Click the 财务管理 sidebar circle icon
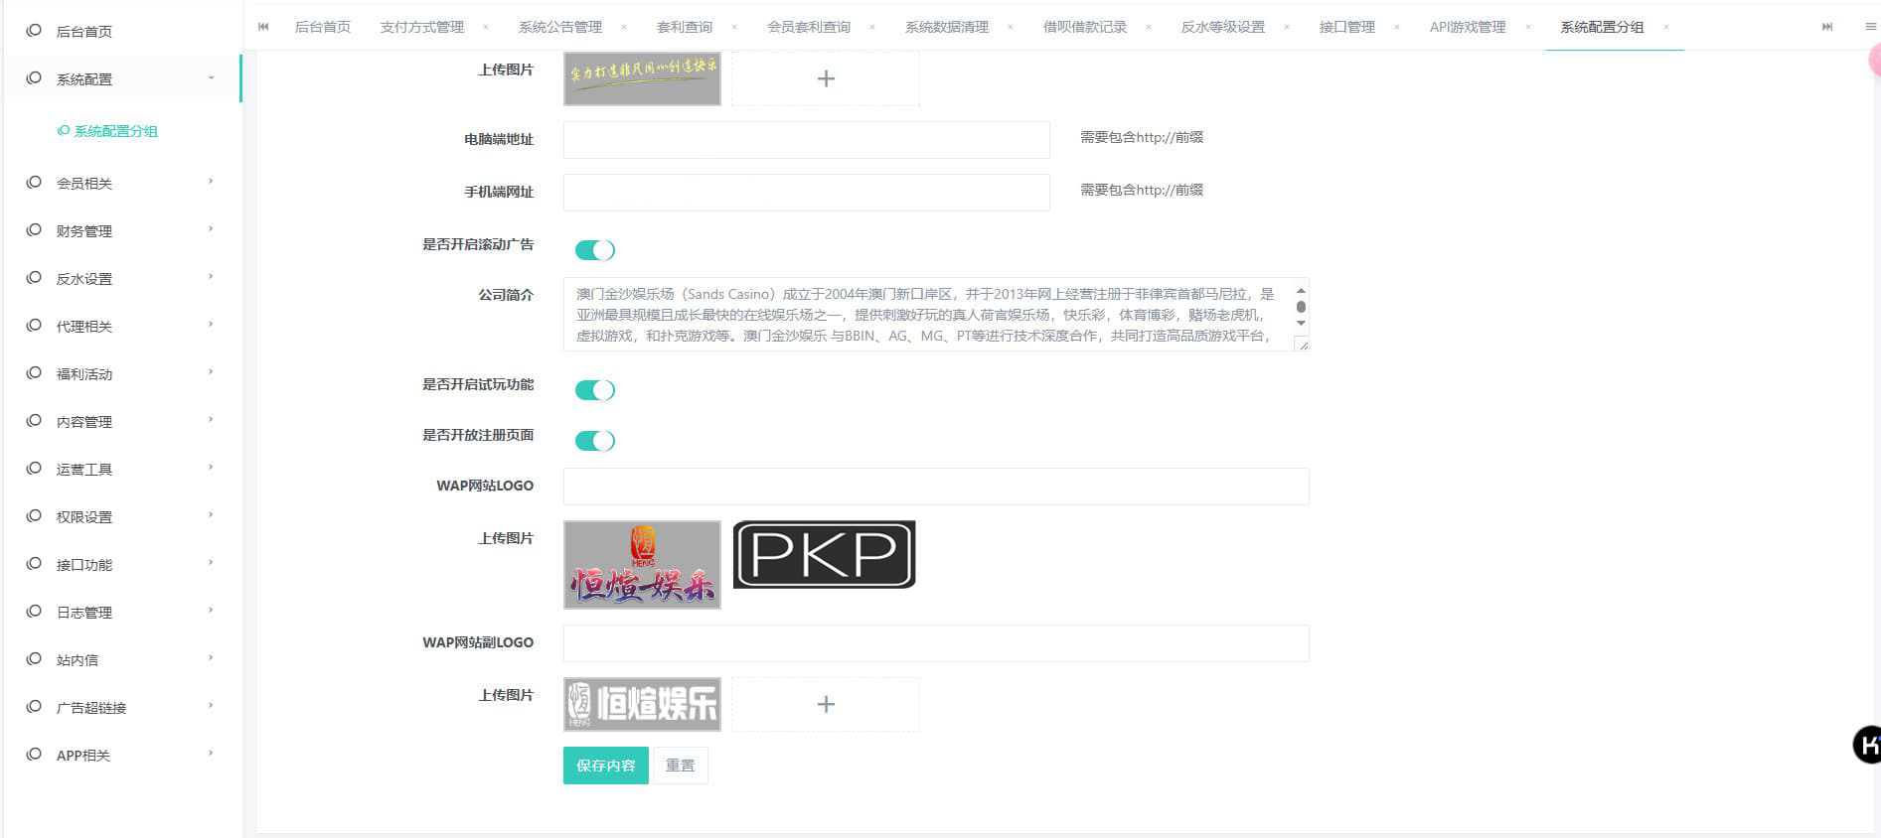This screenshot has width=1881, height=838. point(34,230)
